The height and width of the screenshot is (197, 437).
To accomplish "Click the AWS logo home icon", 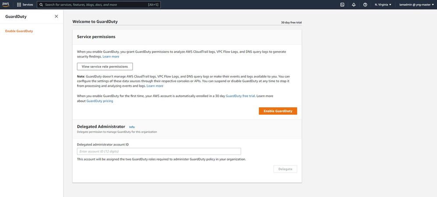I will pyautogui.click(x=6, y=4).
